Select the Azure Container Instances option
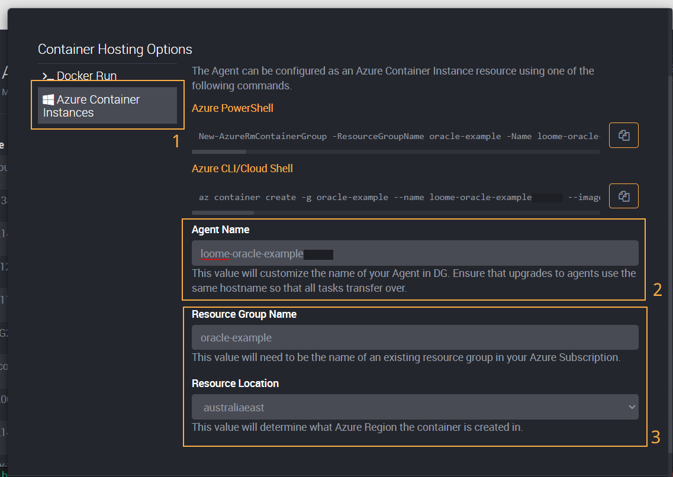673x477 pixels. pyautogui.click(x=107, y=105)
